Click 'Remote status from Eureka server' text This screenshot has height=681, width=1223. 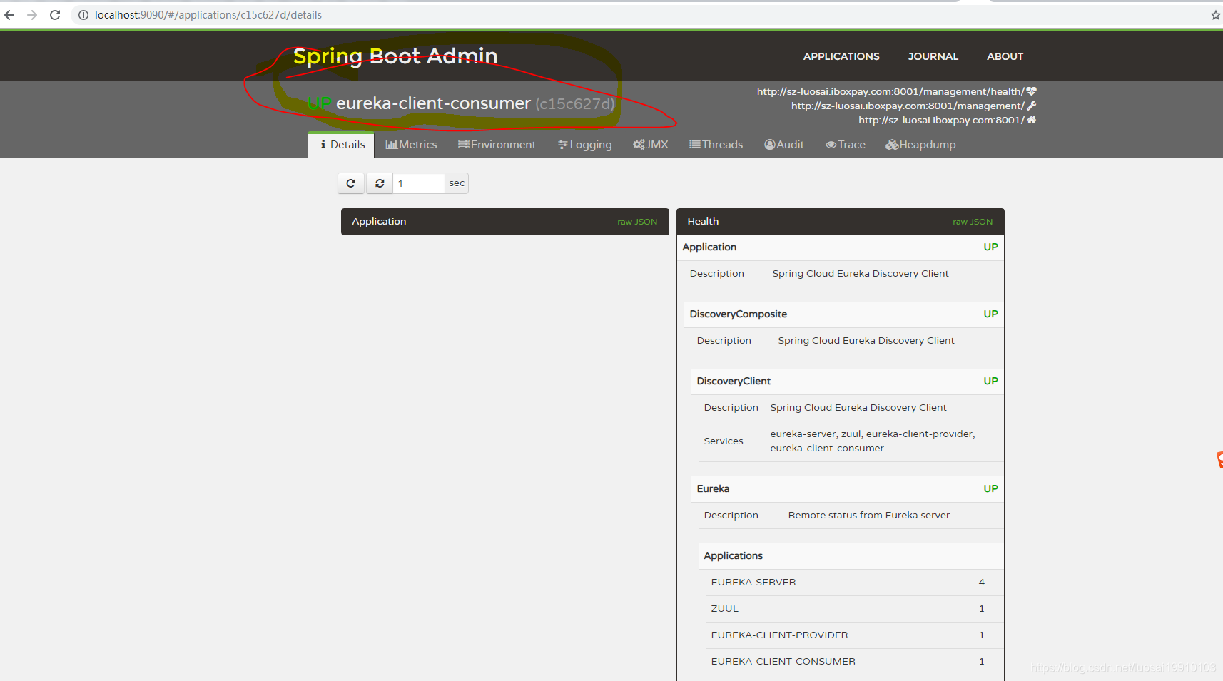[x=869, y=515]
